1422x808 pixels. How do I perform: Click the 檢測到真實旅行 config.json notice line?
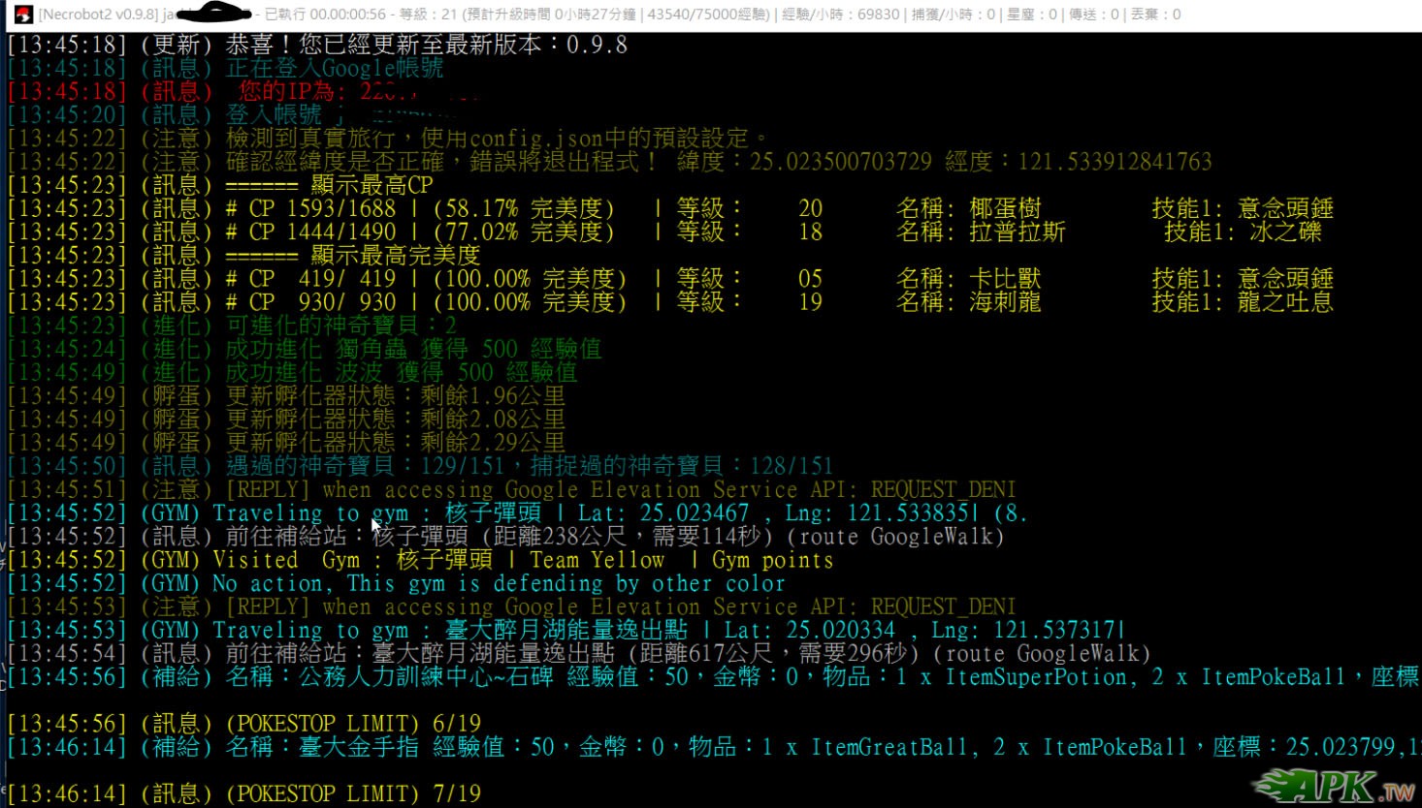click(x=388, y=138)
